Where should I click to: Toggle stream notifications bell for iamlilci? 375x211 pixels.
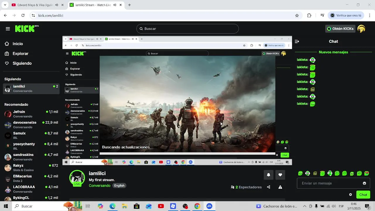(x=268, y=175)
